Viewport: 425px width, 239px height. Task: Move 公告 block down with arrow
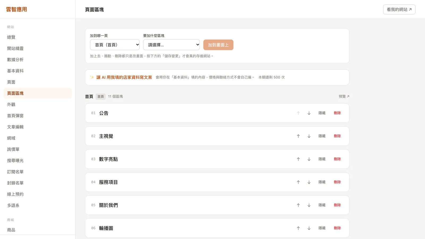[x=309, y=113]
